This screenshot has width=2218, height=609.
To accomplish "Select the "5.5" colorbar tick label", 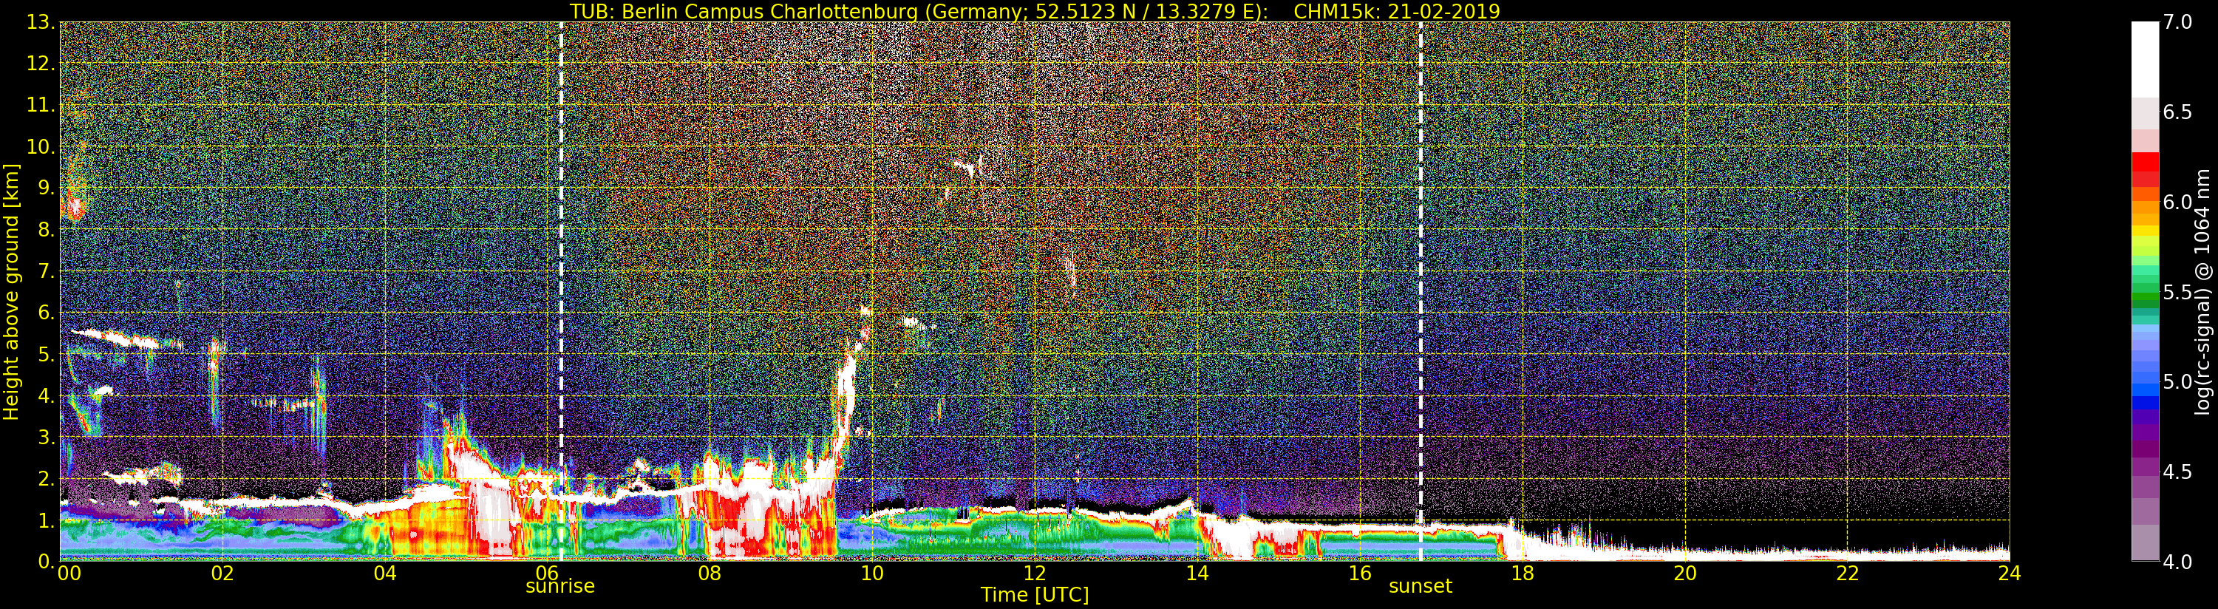I will 2177,292.
